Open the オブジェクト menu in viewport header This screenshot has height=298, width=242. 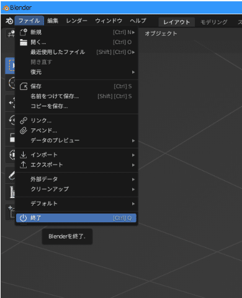click(x=161, y=34)
